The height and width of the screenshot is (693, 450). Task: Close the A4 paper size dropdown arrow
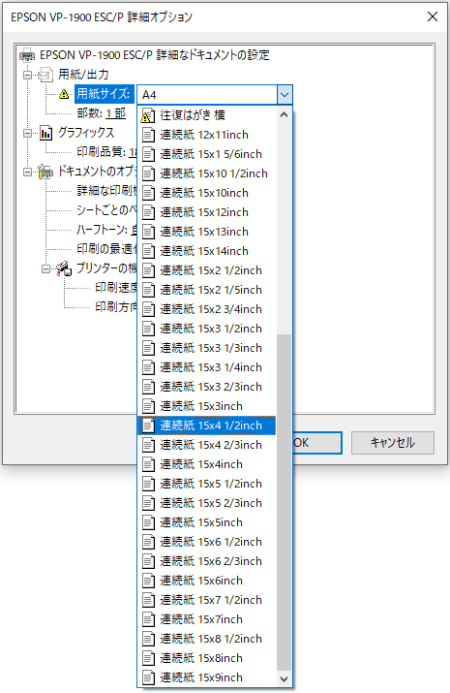click(285, 95)
